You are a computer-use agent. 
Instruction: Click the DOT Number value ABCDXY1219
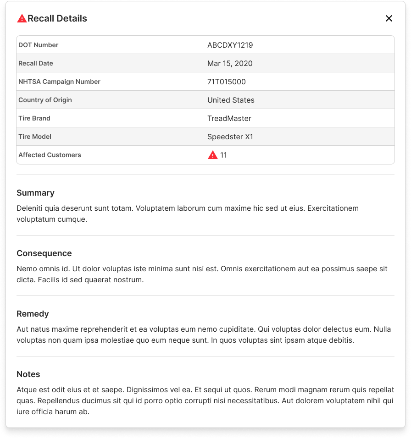click(x=230, y=45)
